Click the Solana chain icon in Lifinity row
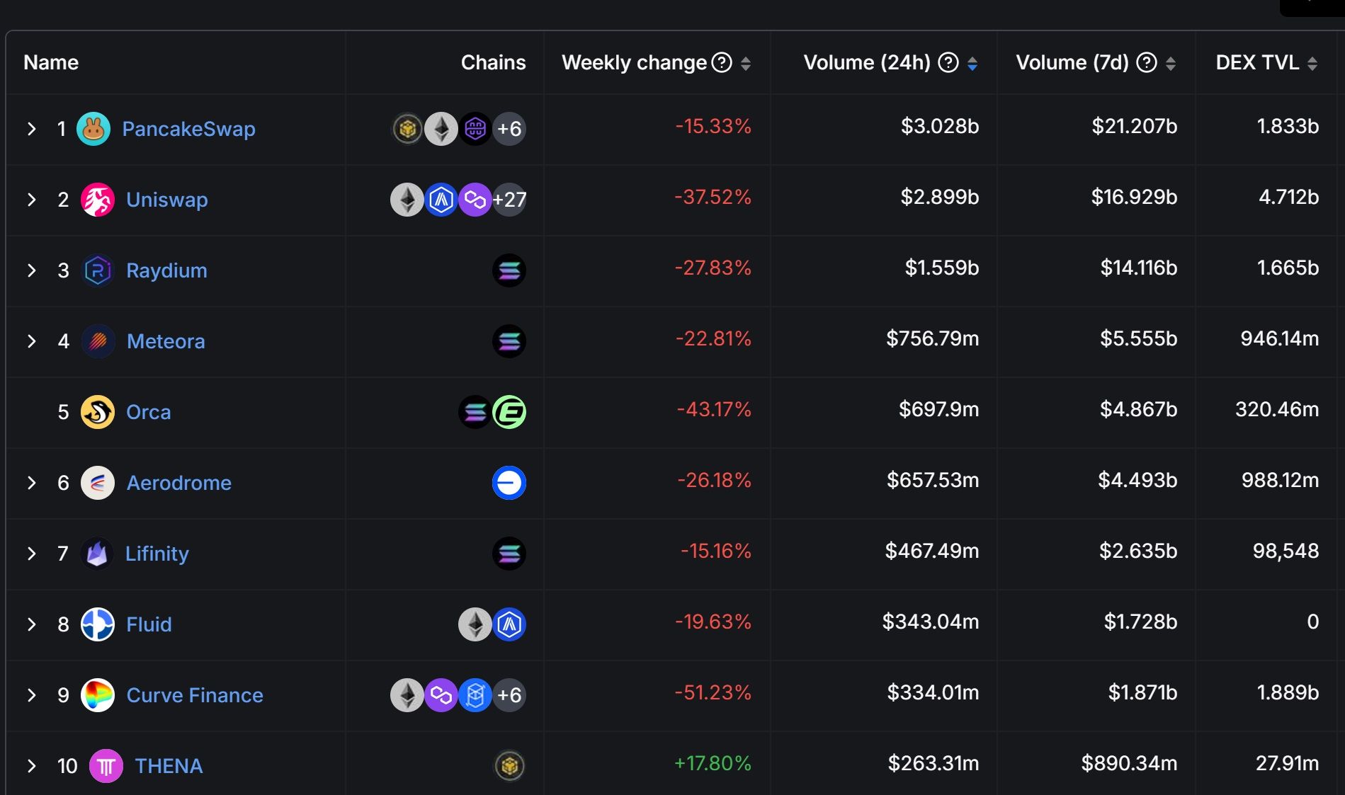Viewport: 1345px width, 795px height. tap(509, 554)
